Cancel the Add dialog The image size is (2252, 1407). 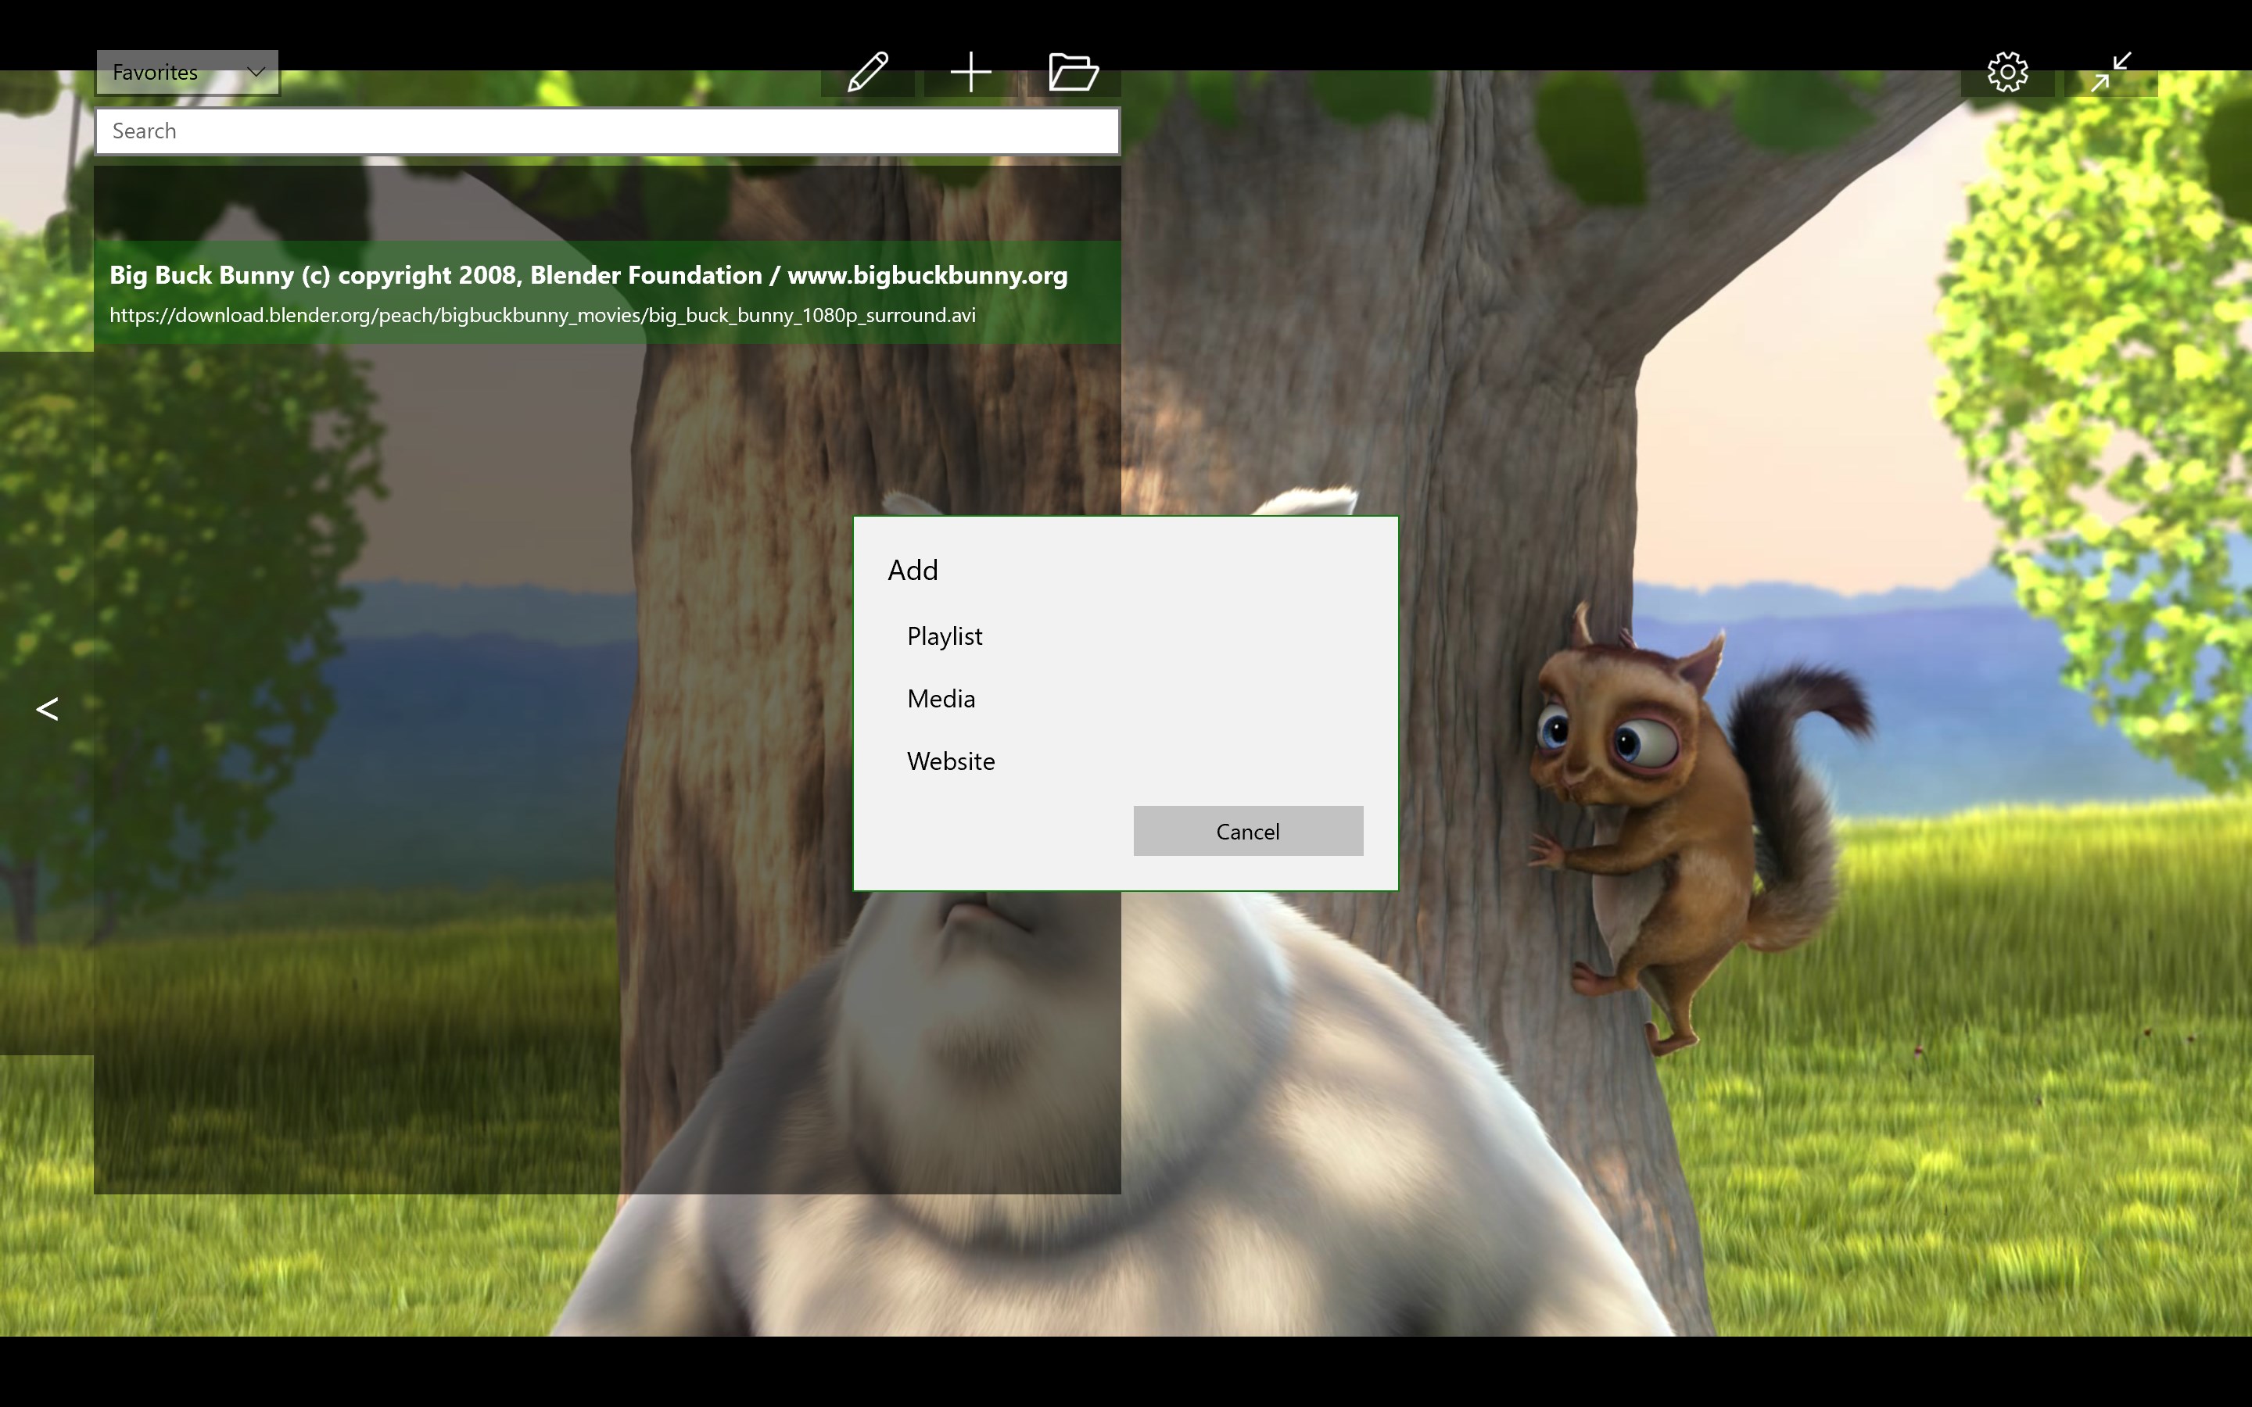1248,831
